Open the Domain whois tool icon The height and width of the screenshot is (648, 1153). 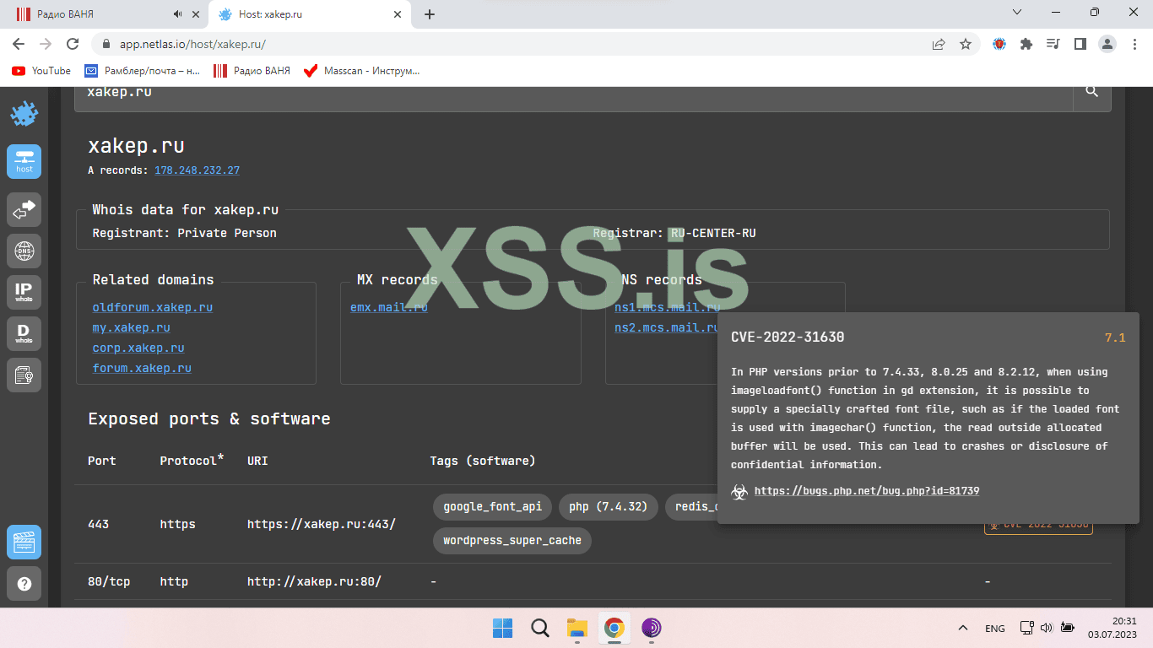click(x=24, y=333)
